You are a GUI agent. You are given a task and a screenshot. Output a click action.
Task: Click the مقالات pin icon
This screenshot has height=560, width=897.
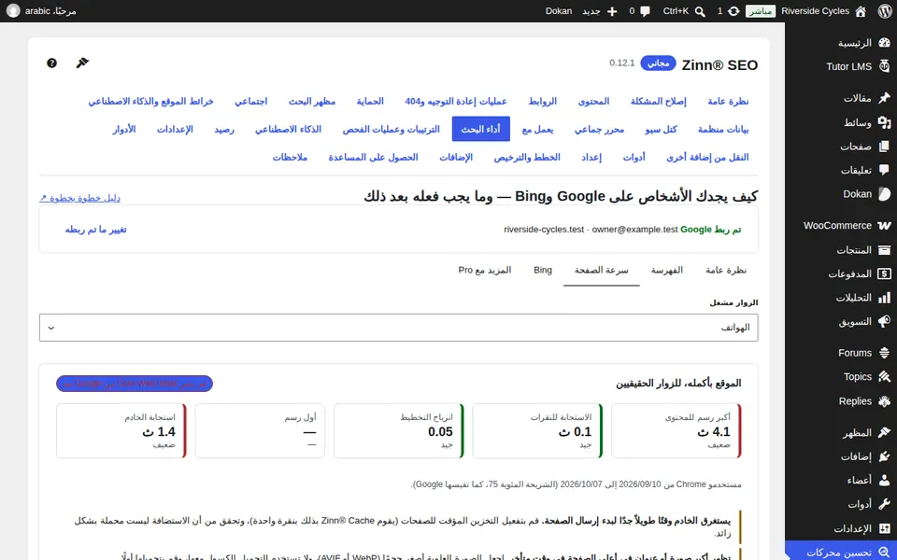pyautogui.click(x=885, y=98)
